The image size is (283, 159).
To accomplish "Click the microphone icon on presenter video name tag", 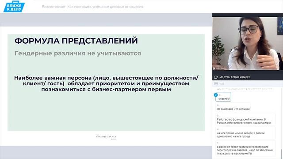I will coord(214,68).
